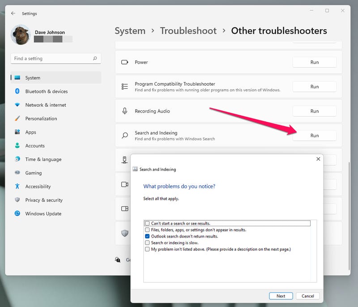The width and height of the screenshot is (358, 307).
Task: Click the Personalization paintbrush icon
Action: point(17,118)
